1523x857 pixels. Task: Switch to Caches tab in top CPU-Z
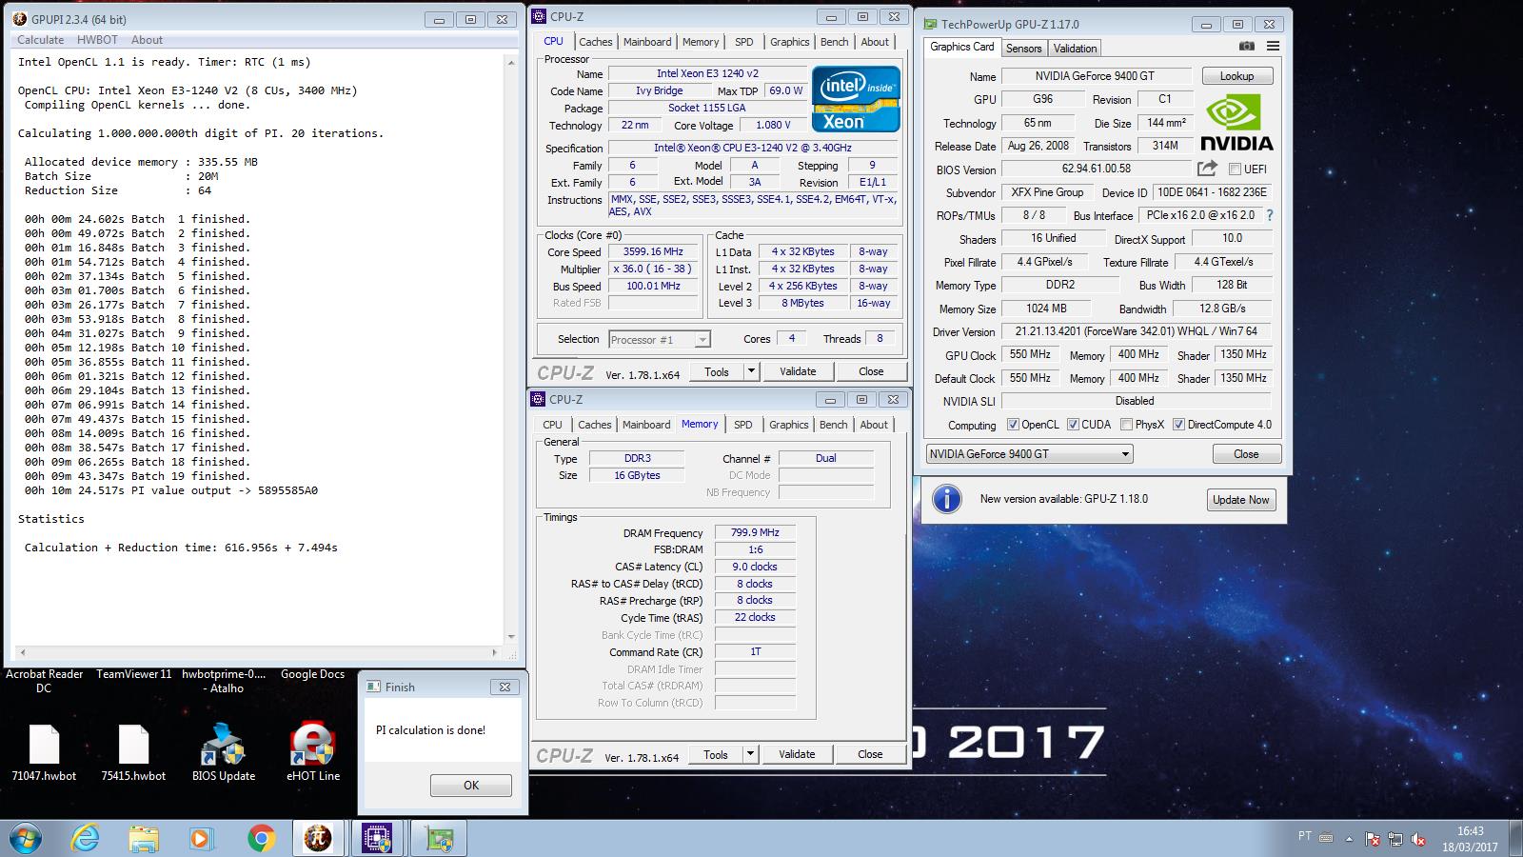pos(596,42)
